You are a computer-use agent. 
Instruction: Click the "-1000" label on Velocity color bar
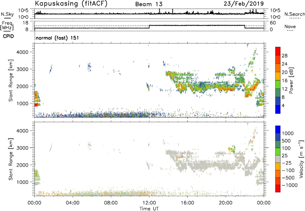(x=289, y=185)
